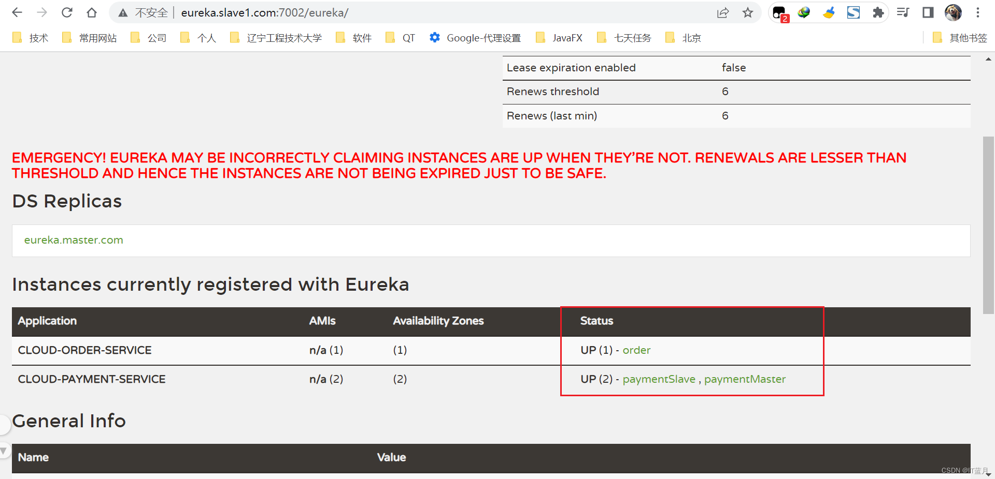Bookmark this page via the star icon
995x479 pixels.
[x=748, y=12]
